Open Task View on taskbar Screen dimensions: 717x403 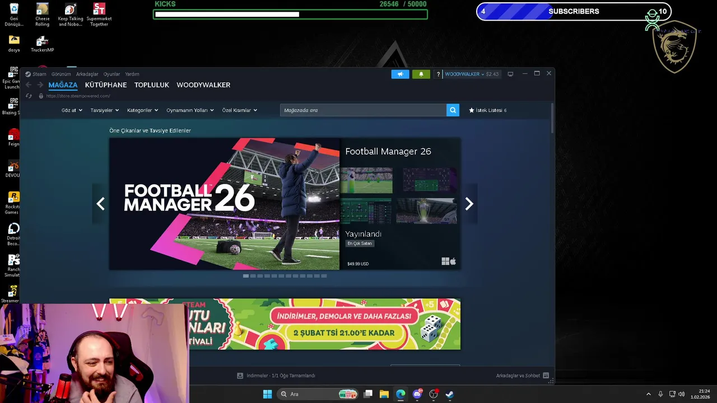click(368, 394)
